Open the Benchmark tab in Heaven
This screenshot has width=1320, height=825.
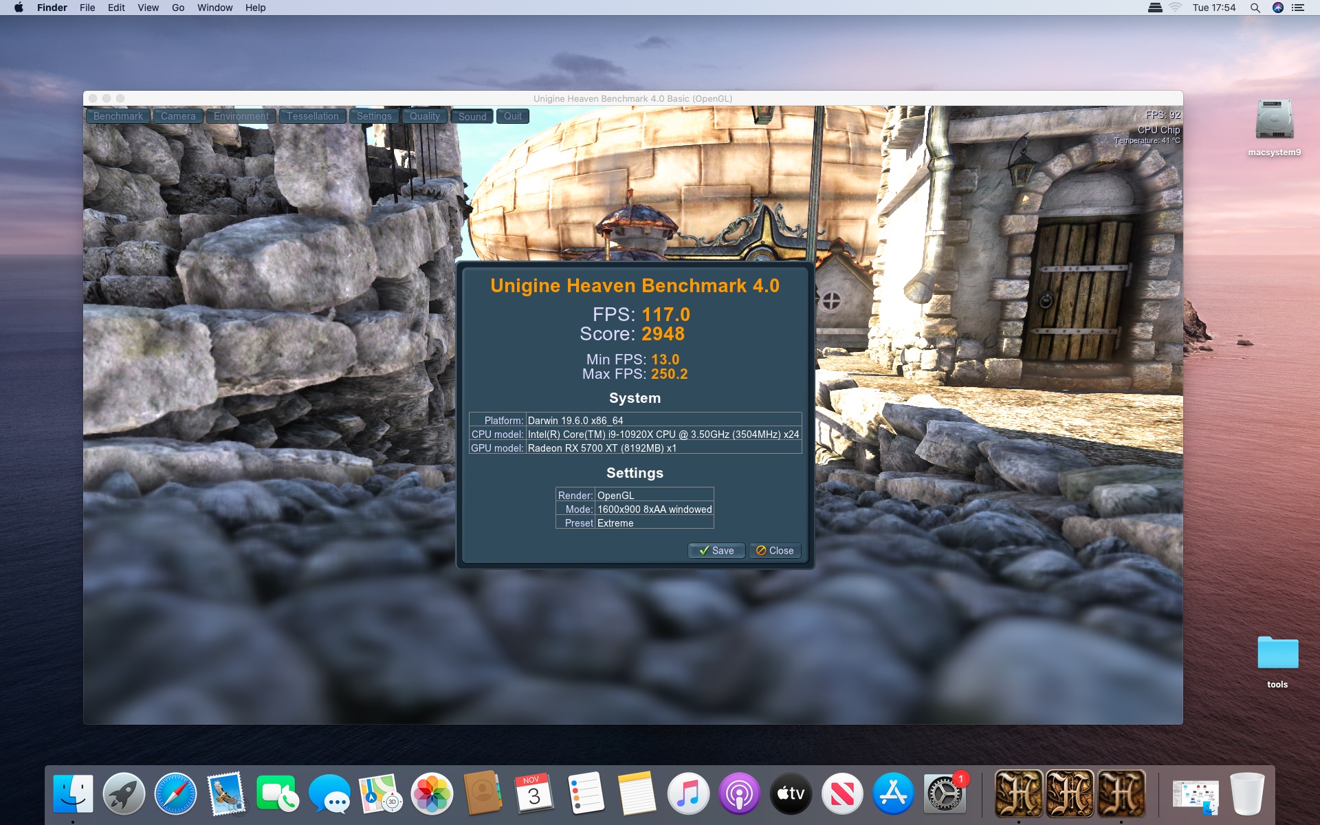click(118, 116)
